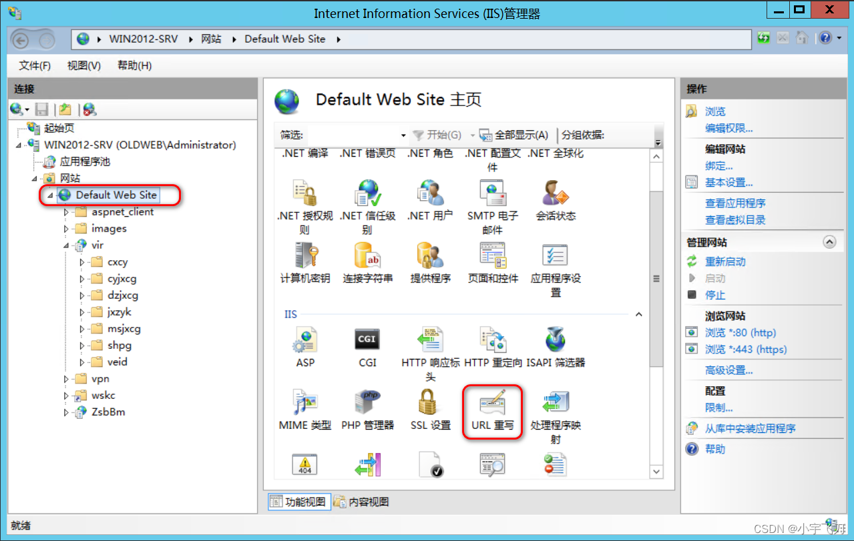Expand the images folder node
This screenshot has height=541, width=854.
click(66, 229)
